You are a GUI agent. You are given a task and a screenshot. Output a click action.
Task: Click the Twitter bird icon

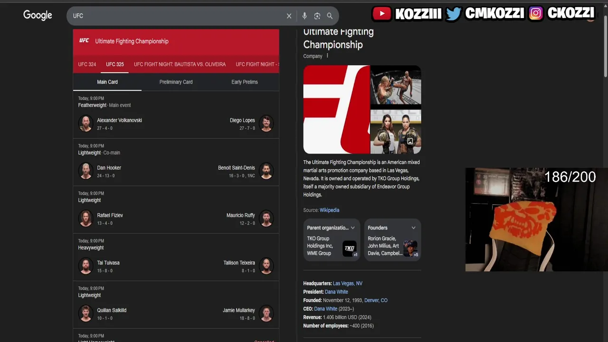click(453, 14)
